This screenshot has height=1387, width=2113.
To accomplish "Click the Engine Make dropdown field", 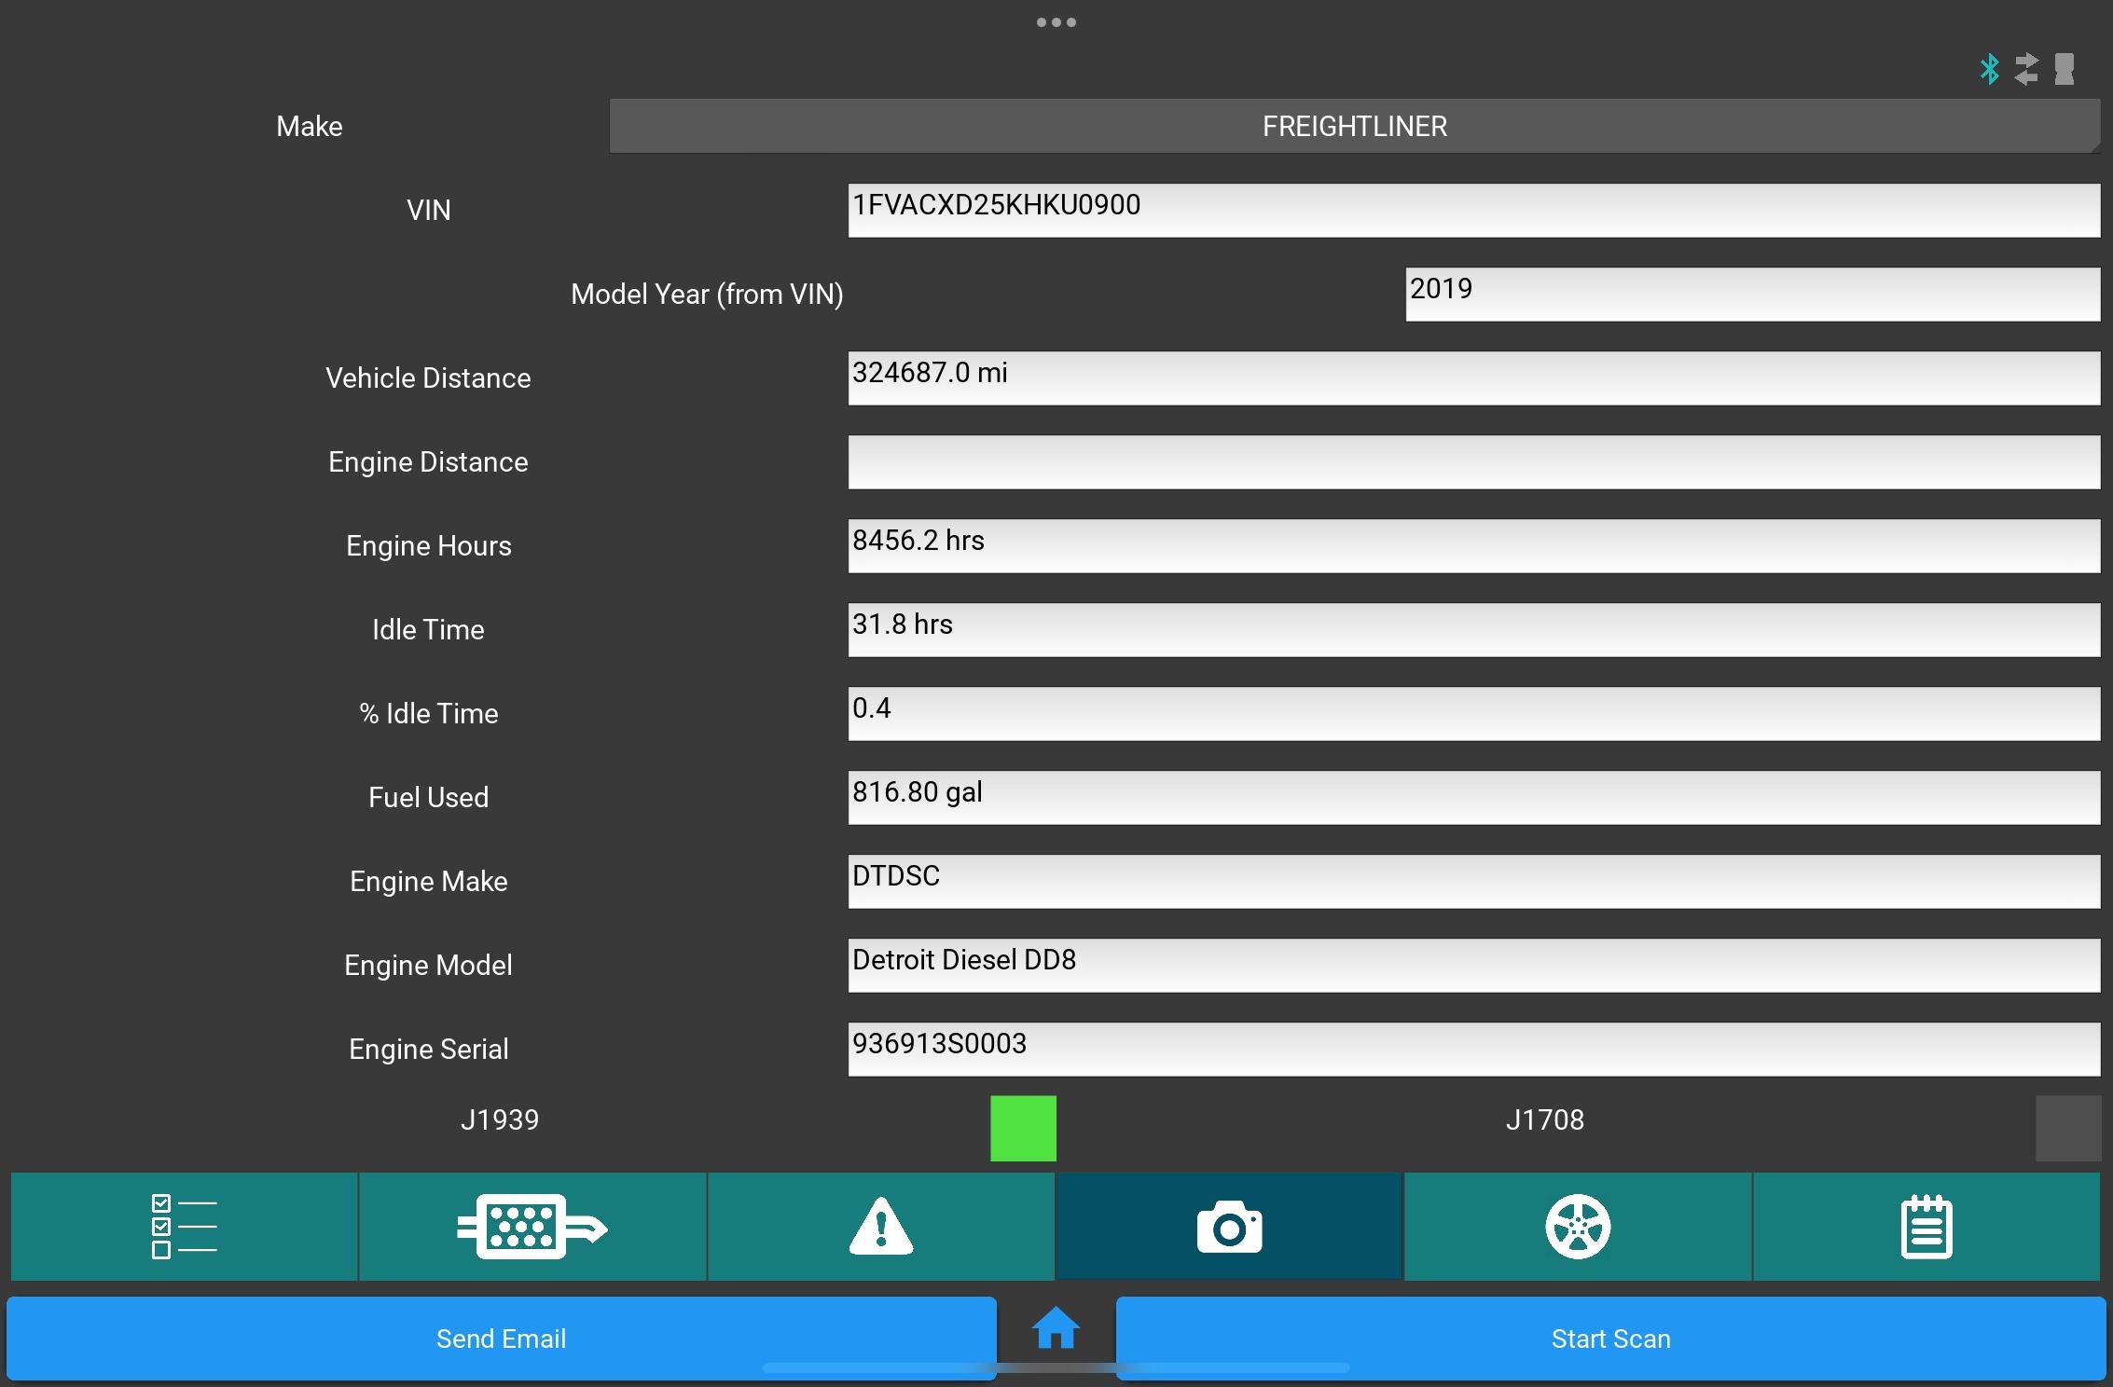I will click(x=1469, y=881).
